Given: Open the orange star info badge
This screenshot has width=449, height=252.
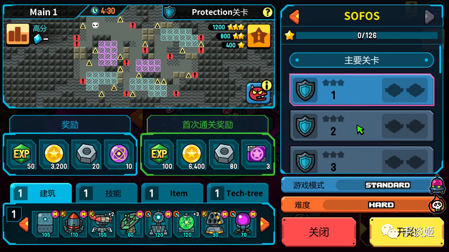Looking at the screenshot, I should [258, 36].
